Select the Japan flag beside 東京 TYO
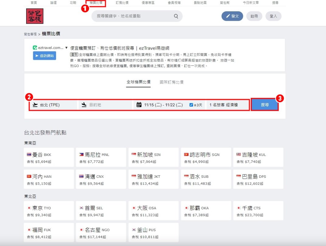 pyautogui.click(x=29, y=208)
